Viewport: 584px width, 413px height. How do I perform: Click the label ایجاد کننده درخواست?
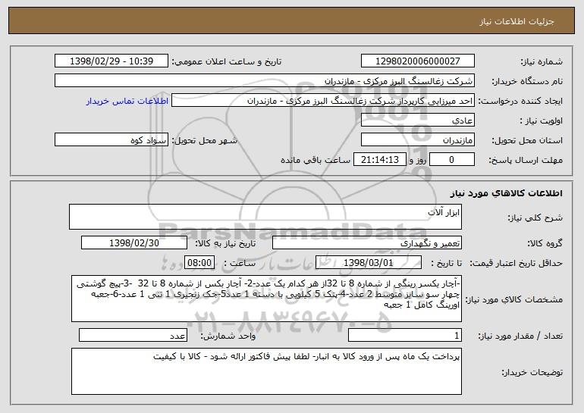point(520,102)
